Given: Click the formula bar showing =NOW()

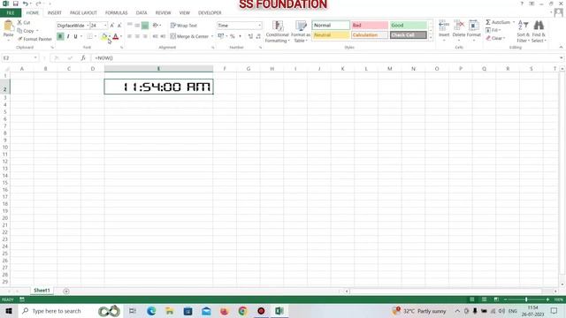Looking at the screenshot, I should [325, 57].
